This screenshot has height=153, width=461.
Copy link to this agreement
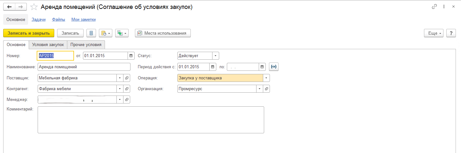coord(434,7)
